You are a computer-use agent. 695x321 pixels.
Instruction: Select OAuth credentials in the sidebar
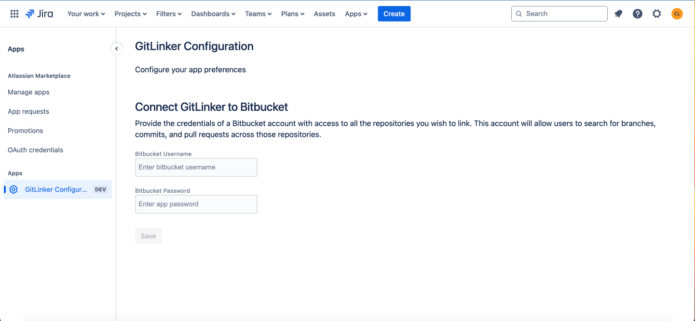[35, 150]
